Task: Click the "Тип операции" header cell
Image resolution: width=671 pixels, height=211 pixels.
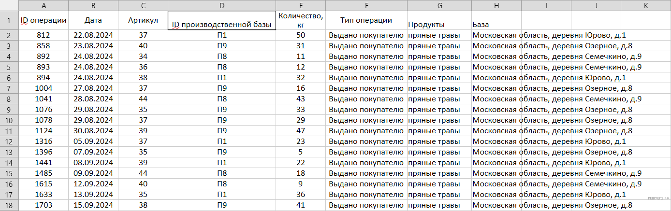Action: [x=366, y=20]
